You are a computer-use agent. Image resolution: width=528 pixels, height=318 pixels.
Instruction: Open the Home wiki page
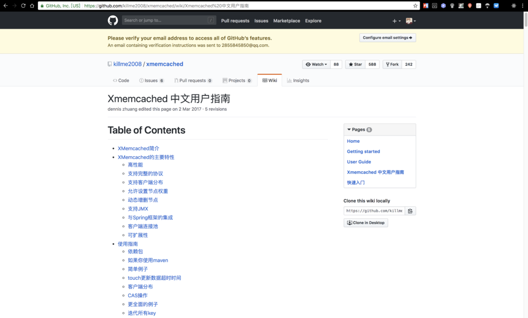[353, 141]
